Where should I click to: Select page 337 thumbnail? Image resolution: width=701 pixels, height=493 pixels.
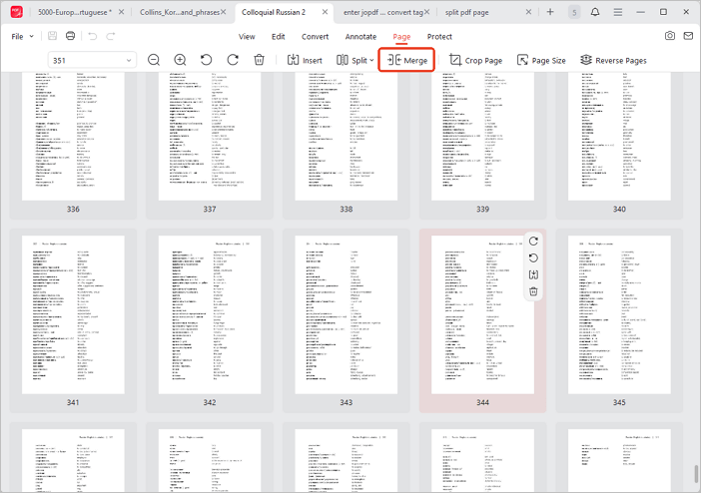tap(210, 136)
